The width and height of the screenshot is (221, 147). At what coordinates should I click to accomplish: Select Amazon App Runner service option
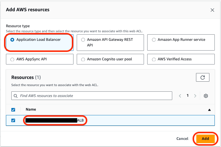tap(154, 40)
